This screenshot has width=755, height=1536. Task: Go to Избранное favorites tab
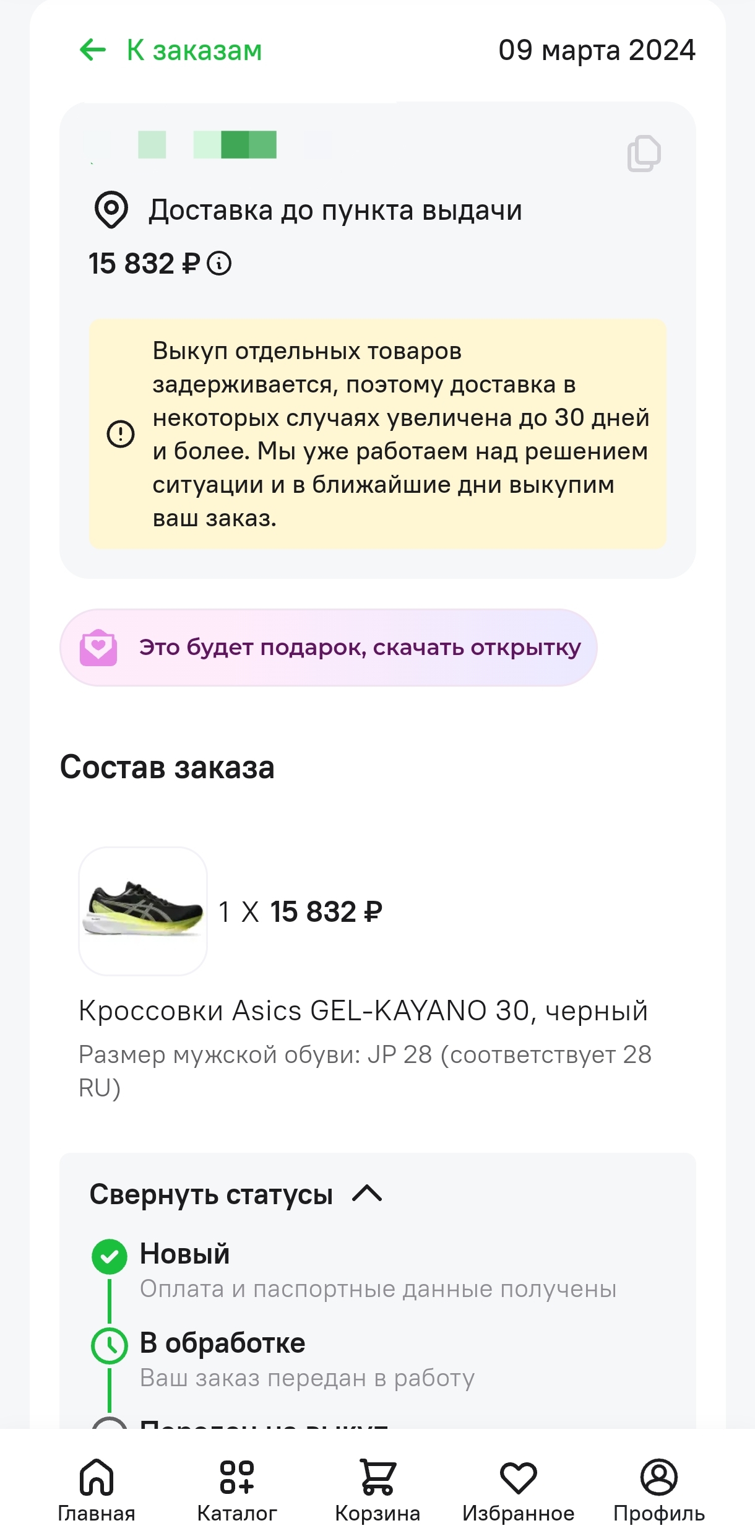[x=518, y=1489]
